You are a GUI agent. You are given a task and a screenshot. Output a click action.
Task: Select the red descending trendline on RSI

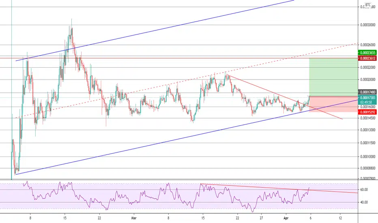tap(279, 189)
